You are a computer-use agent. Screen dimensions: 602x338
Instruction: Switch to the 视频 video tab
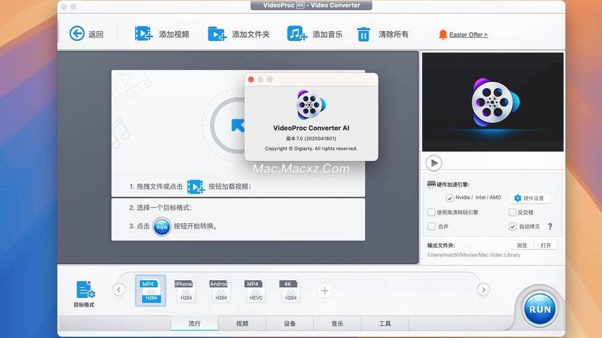tap(242, 323)
